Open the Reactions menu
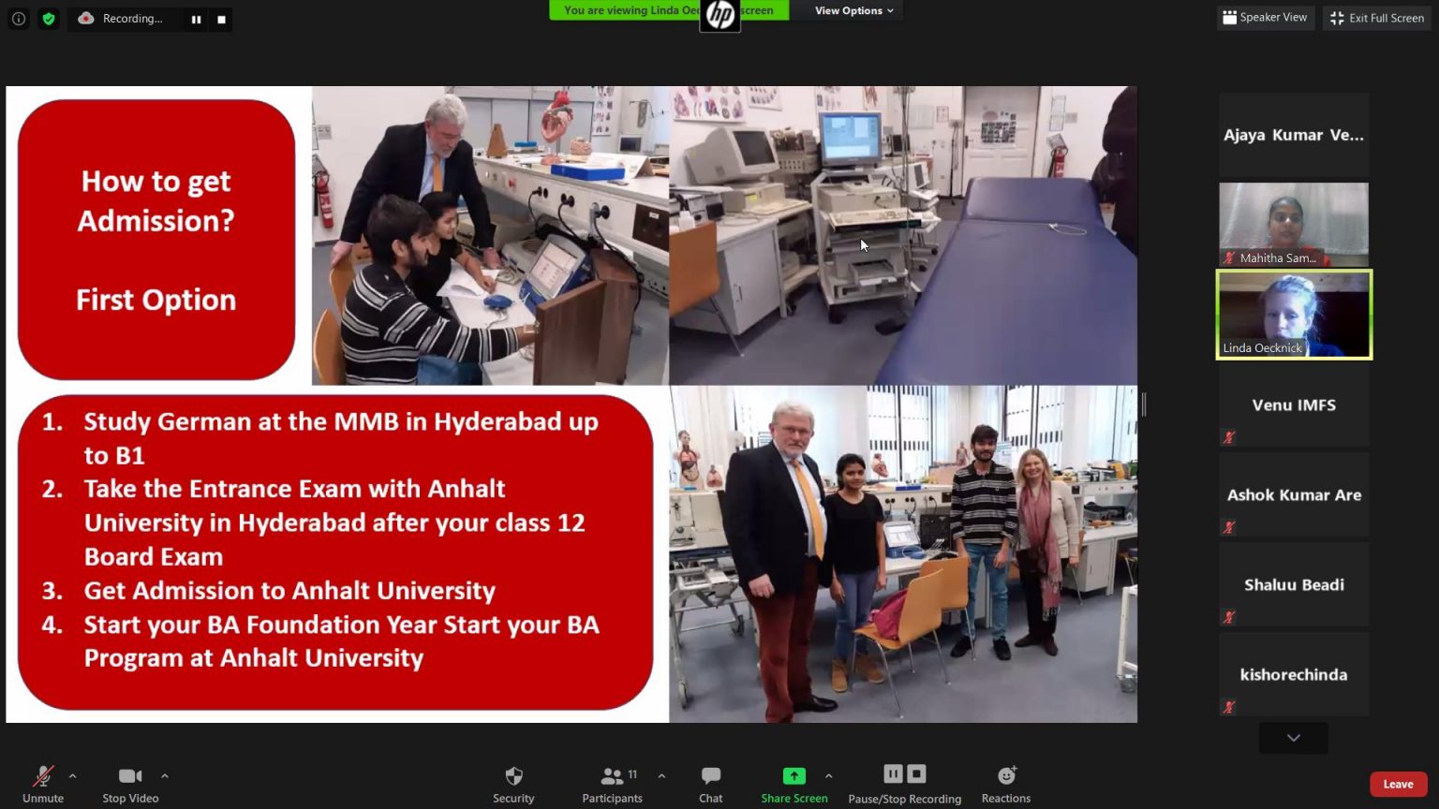This screenshot has width=1439, height=809. click(1006, 784)
